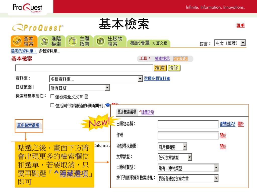This screenshot has height=192, width=257.
Task: Open the 瀏覽主題 browse topics link
Action: tap(181, 59)
